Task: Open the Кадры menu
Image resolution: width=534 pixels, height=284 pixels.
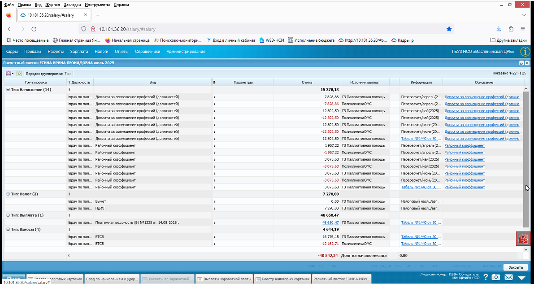Action: coord(12,52)
